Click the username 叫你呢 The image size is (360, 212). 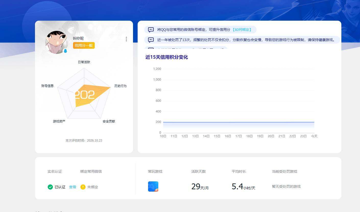(78, 39)
